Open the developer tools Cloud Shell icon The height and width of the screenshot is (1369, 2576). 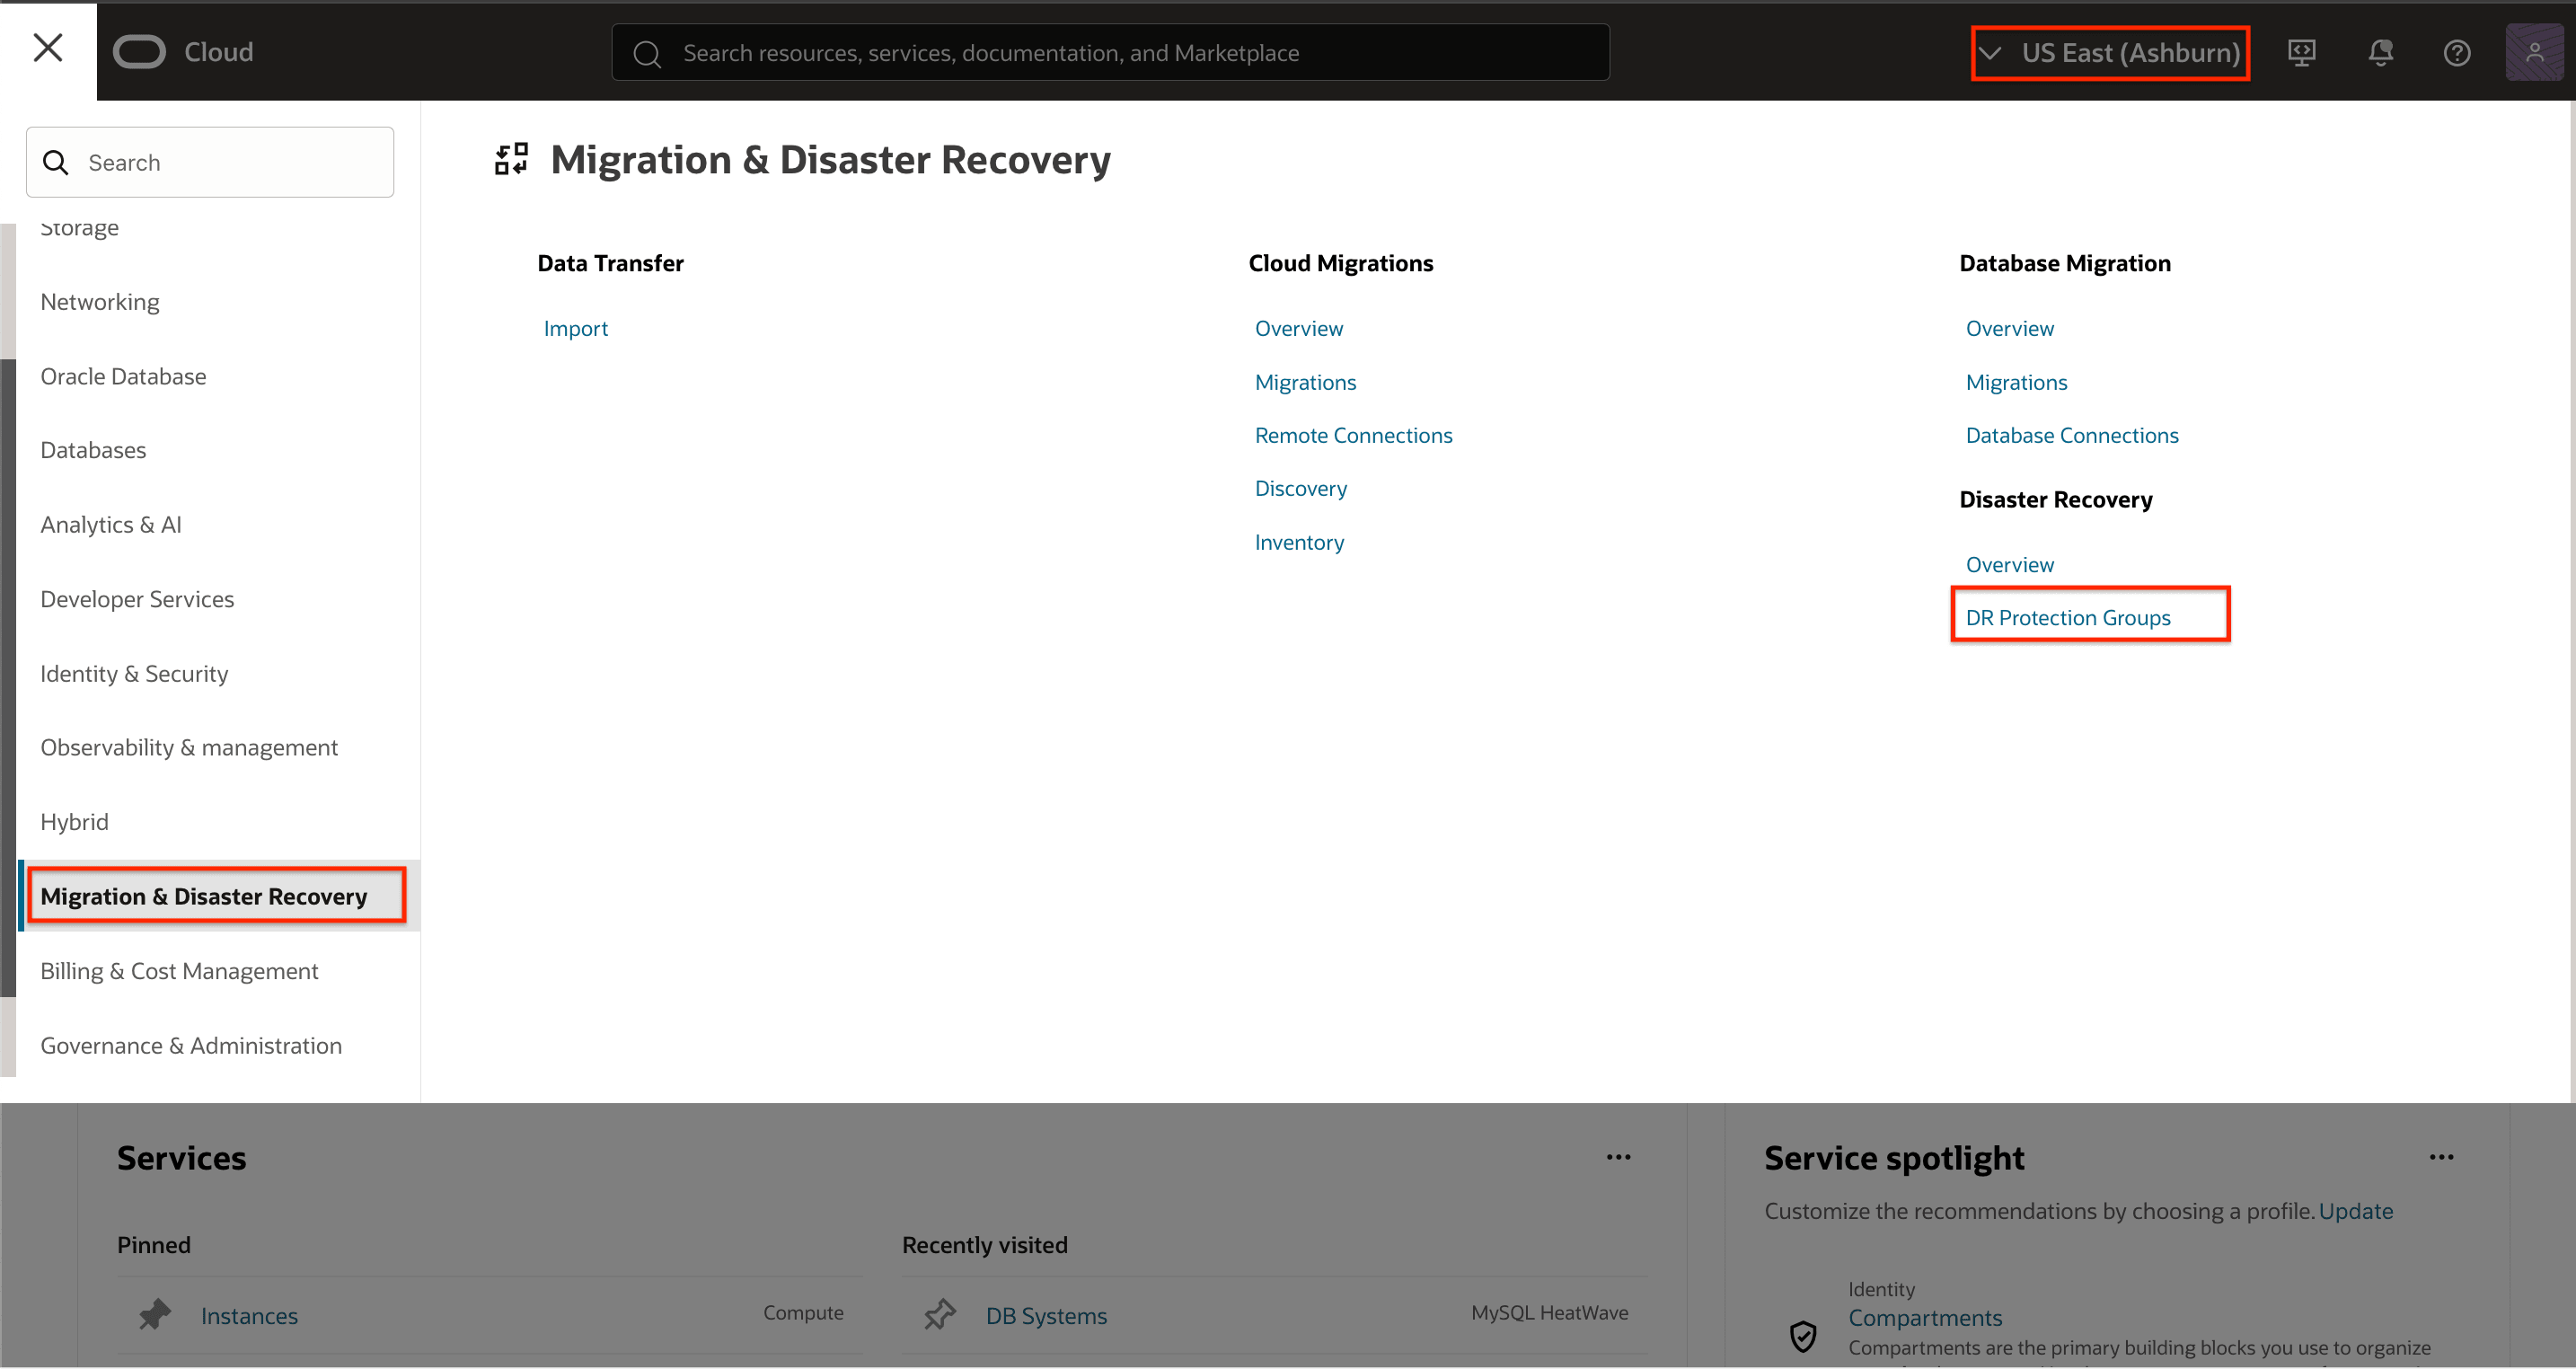2301,52
